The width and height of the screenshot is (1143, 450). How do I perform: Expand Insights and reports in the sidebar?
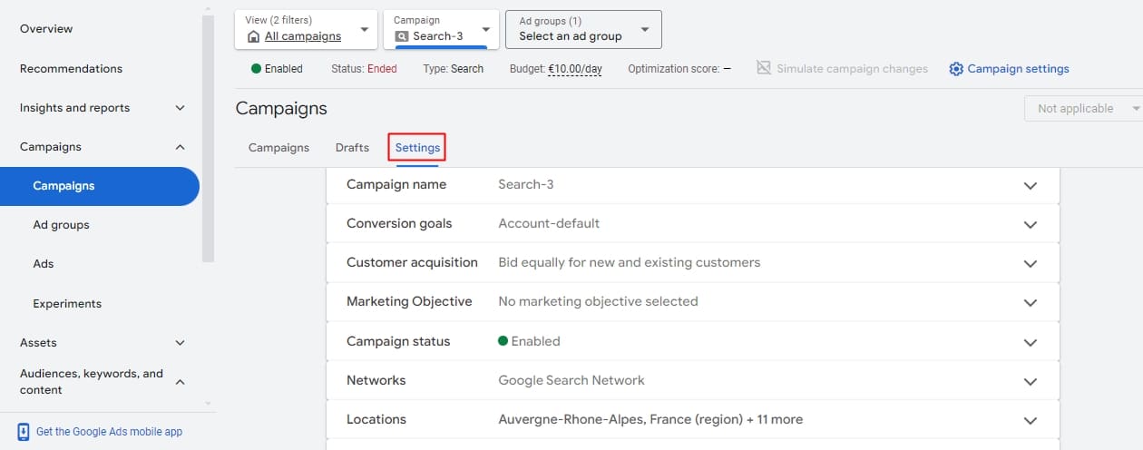pos(180,108)
